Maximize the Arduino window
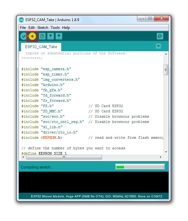The image size is (188, 221). 150,18
